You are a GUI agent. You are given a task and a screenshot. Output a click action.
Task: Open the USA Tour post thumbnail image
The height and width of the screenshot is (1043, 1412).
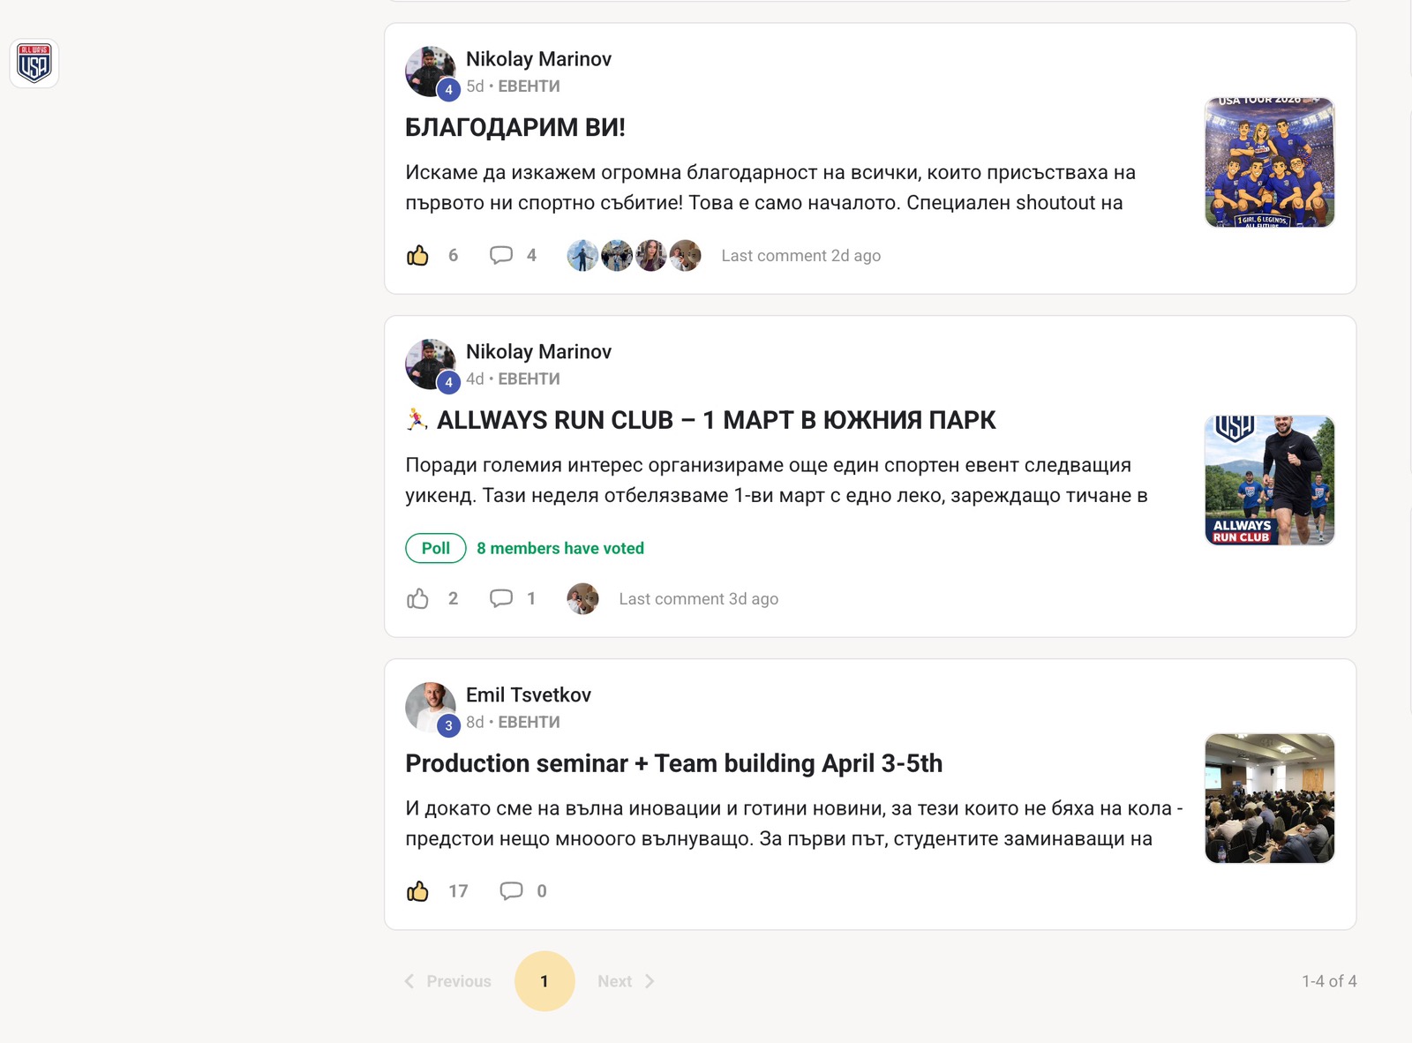click(x=1269, y=162)
